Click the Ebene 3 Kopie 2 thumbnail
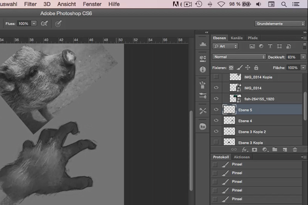This screenshot has width=308, height=205. [229, 131]
